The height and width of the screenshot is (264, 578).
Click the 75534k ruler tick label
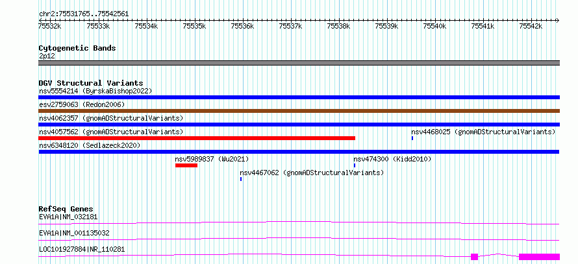(x=146, y=26)
